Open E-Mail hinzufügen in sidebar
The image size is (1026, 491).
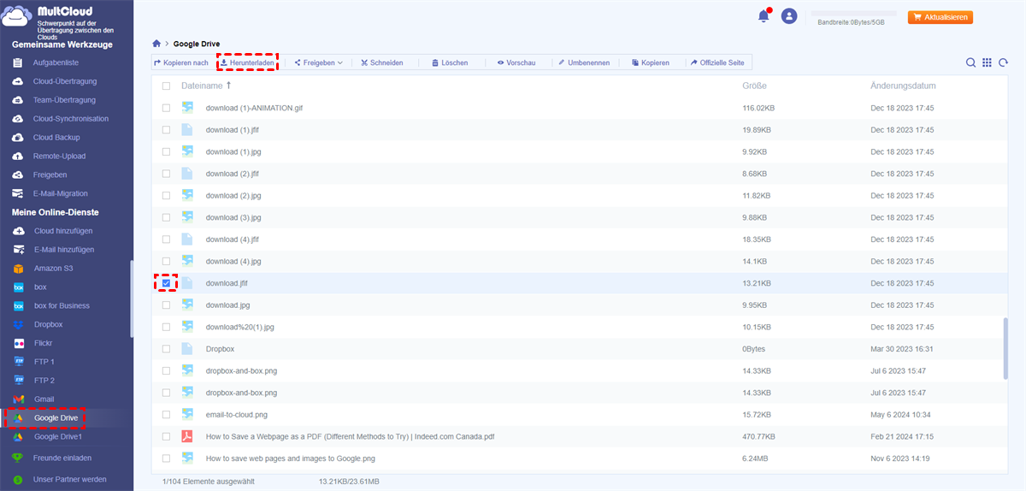pos(64,250)
